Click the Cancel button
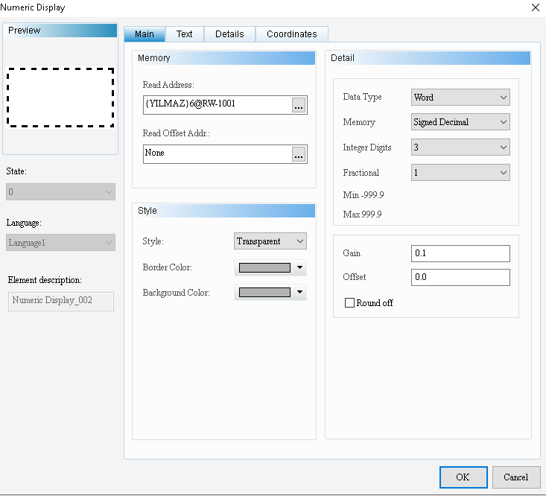Screen dimensions: 546x496 (515, 477)
